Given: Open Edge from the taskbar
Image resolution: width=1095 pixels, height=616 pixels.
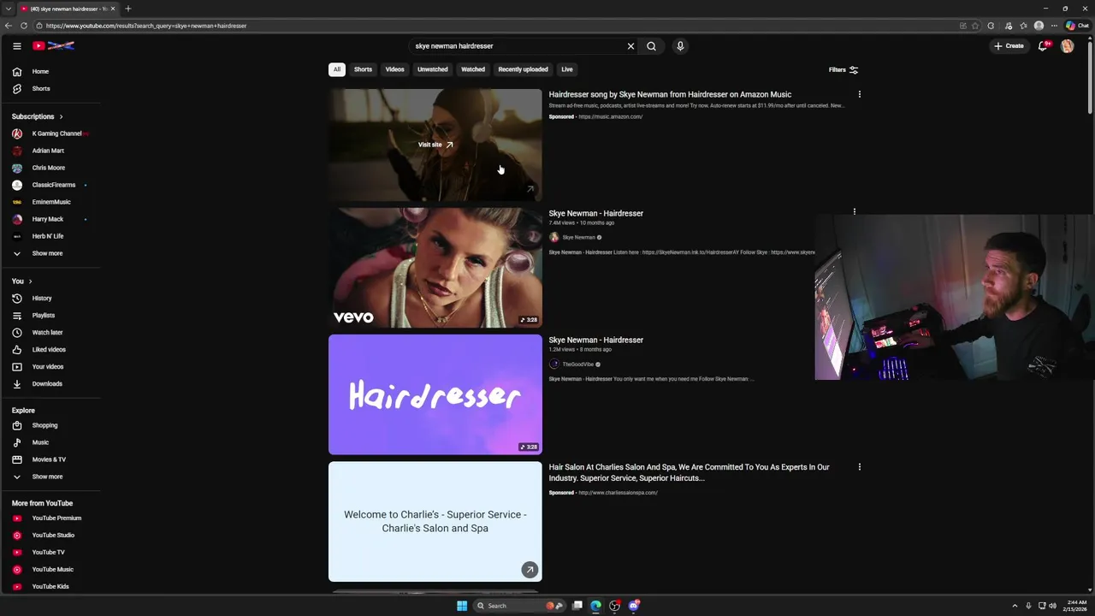Looking at the screenshot, I should [596, 606].
